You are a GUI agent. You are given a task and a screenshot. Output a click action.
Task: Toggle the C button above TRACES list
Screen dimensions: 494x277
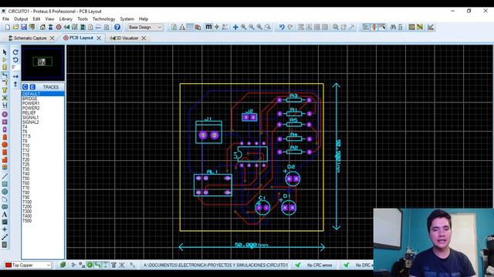(x=25, y=87)
